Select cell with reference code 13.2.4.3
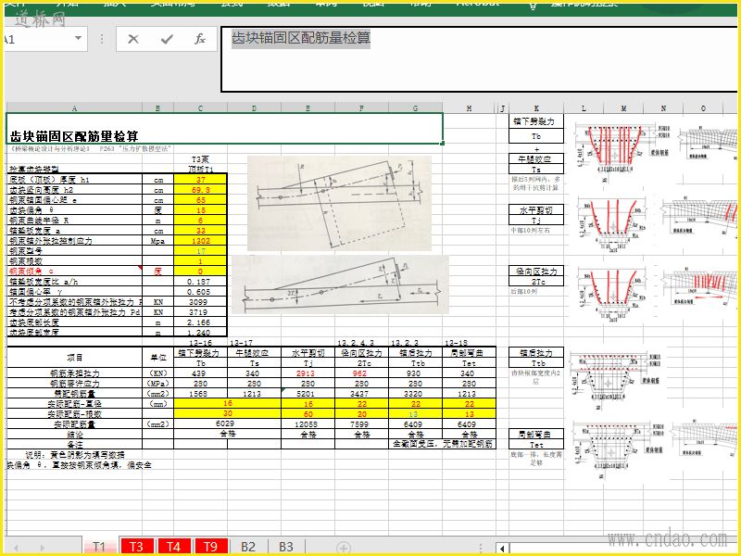Screen dimensions: 741x556 pyautogui.click(x=361, y=342)
